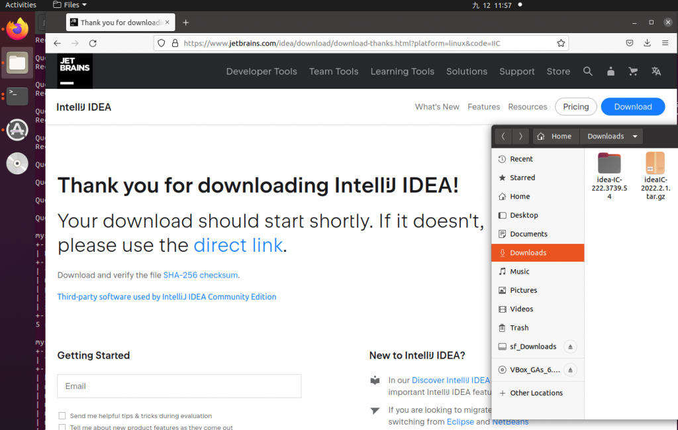Close the Thank you for downloading tab
The width and height of the screenshot is (678, 430).
point(168,23)
